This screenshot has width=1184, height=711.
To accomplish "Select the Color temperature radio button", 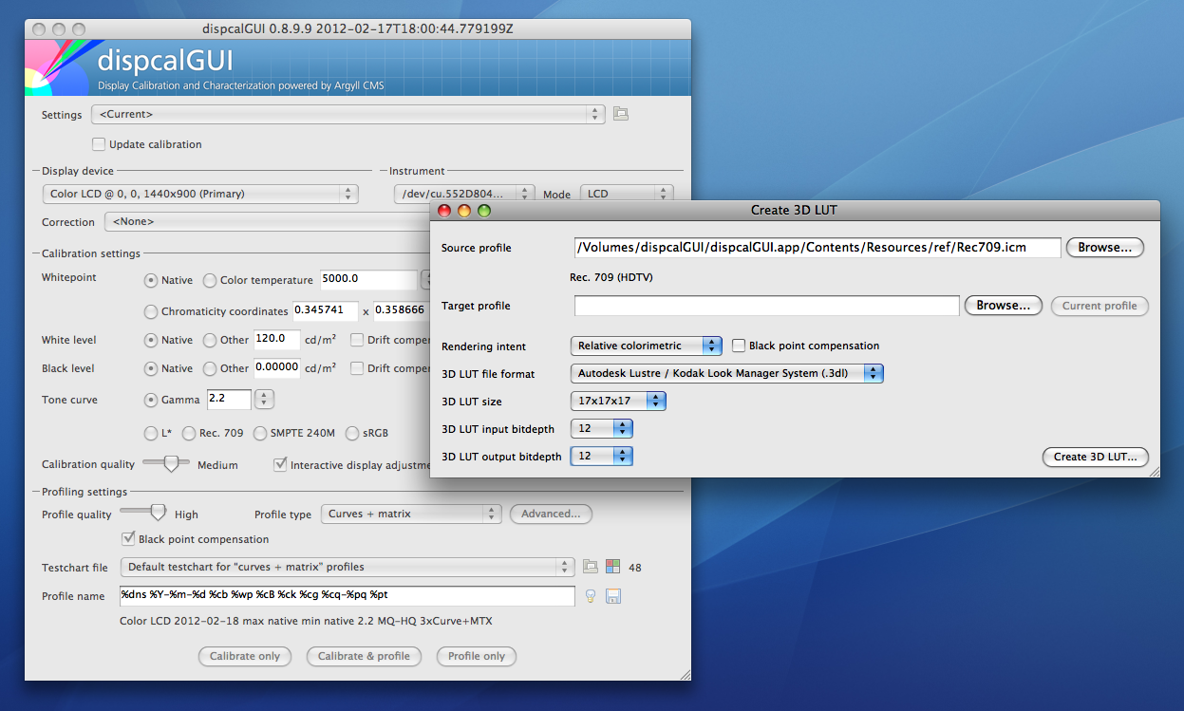I will point(210,280).
